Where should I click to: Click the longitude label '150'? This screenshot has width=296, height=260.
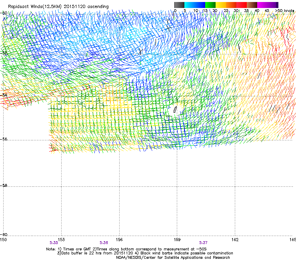(x=3, y=240)
